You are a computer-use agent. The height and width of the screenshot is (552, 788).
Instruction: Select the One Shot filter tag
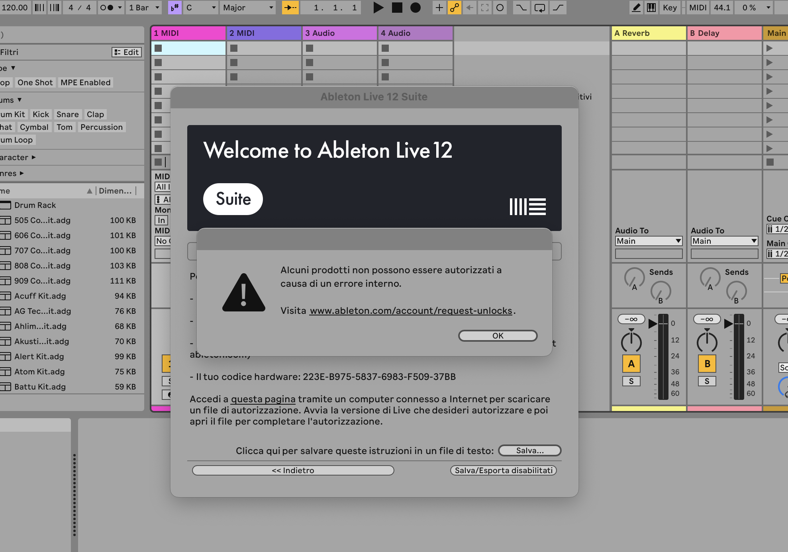pos(35,82)
